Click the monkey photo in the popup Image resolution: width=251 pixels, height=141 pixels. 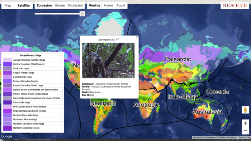click(108, 60)
